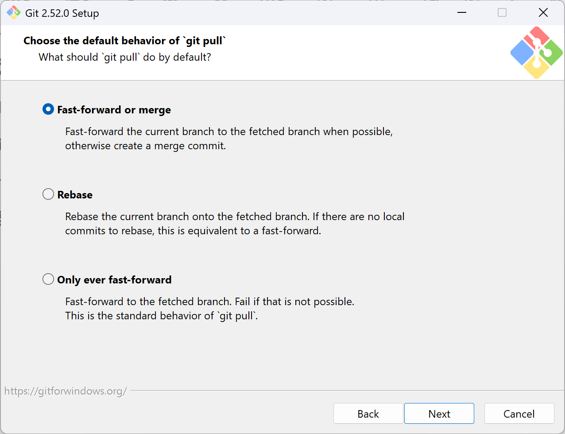Viewport: 565px width, 434px height.
Task: Click the "otherwise create a merge commit." description
Action: pyautogui.click(x=146, y=146)
